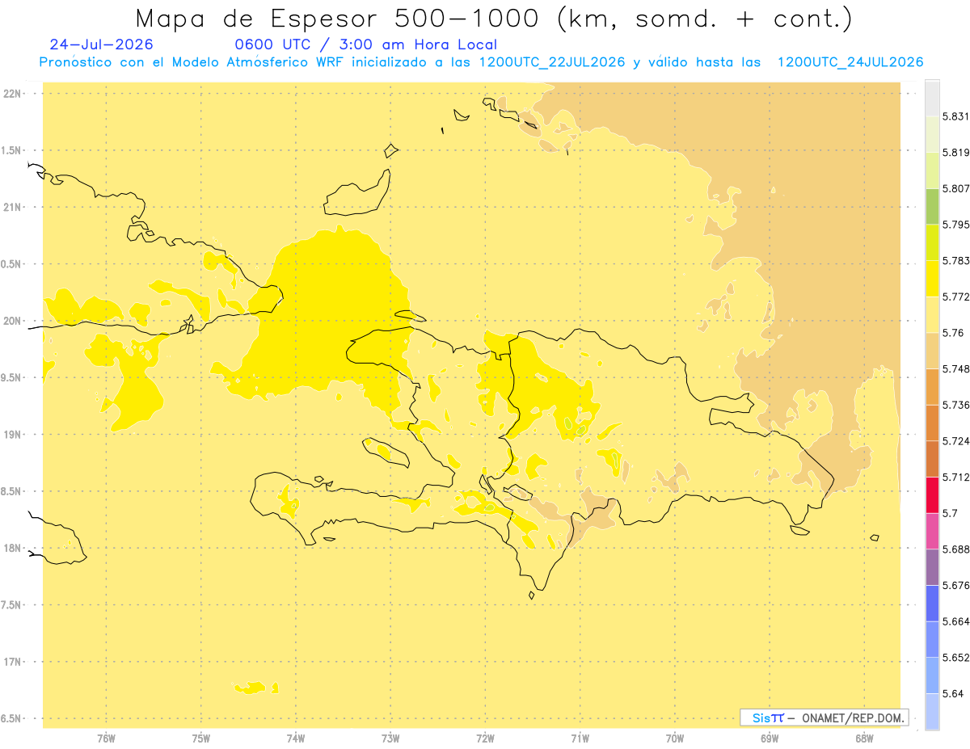The image size is (970, 749).
Task: Click the colorbar value "5.712"
Action: [x=956, y=477]
